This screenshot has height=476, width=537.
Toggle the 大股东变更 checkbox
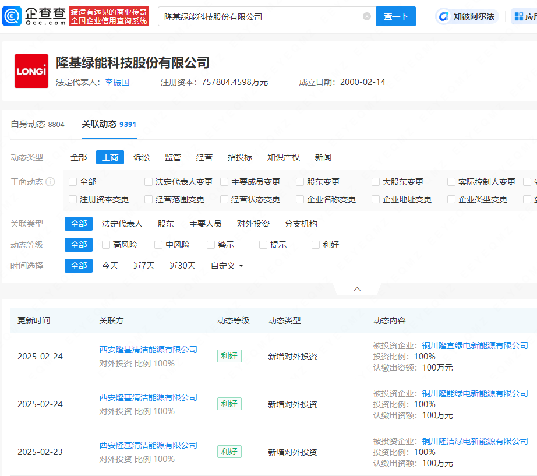pyautogui.click(x=375, y=182)
